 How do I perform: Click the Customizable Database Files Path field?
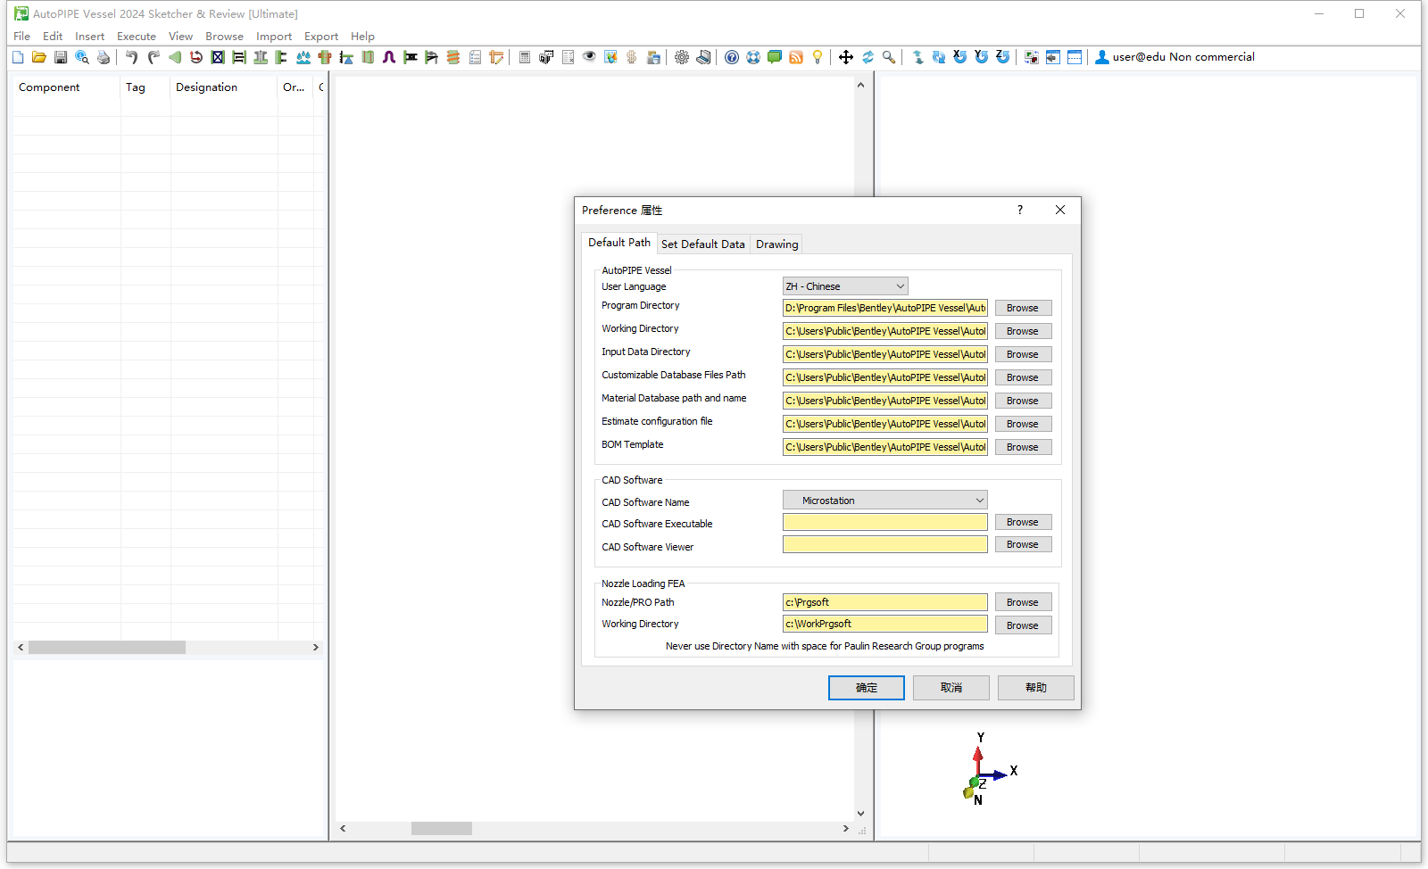[885, 377]
